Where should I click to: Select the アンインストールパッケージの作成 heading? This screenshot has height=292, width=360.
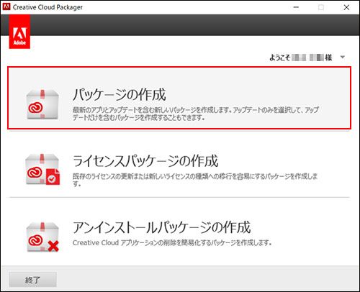pos(162,227)
